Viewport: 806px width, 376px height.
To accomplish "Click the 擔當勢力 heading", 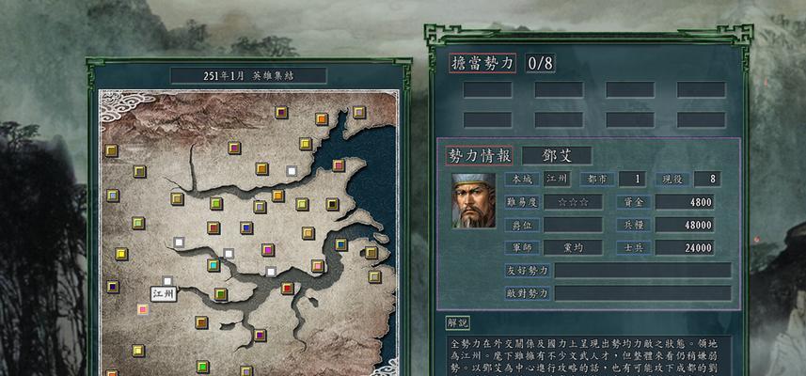I will coord(482,63).
